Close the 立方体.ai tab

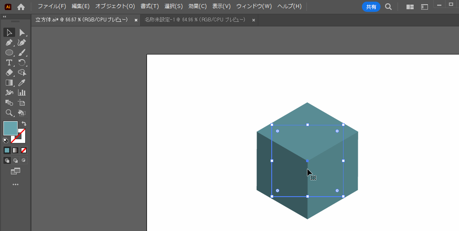pos(136,20)
